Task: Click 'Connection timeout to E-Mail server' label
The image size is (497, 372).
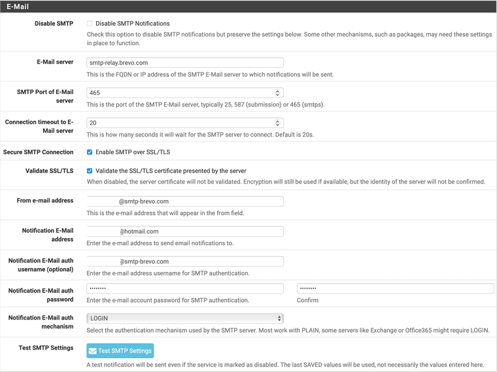Action: pyautogui.click(x=39, y=126)
